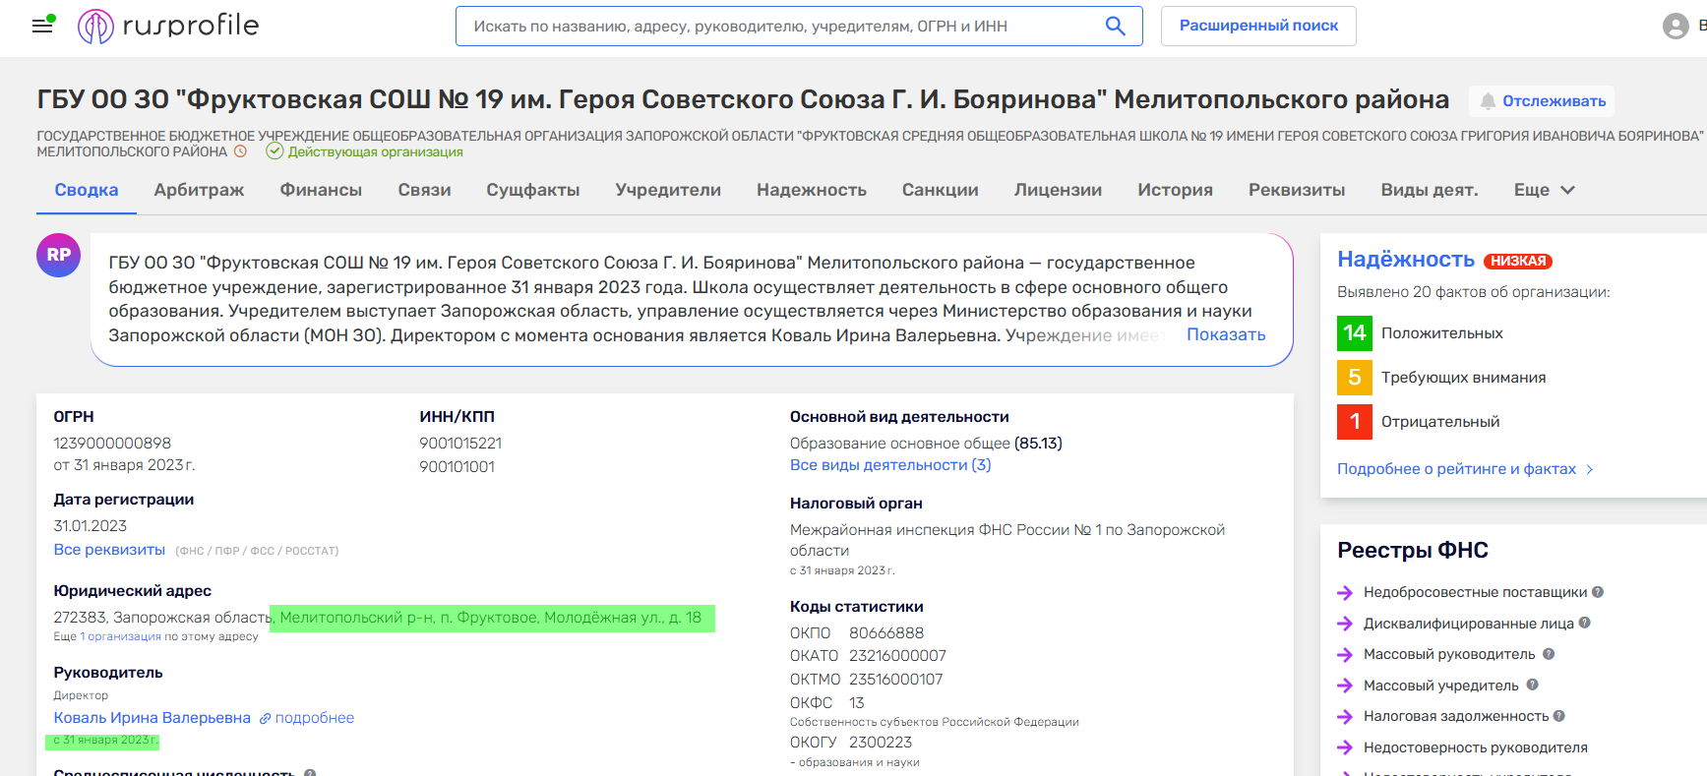Click the magnifying glass search icon
This screenshot has width=1707, height=776.
(1115, 26)
